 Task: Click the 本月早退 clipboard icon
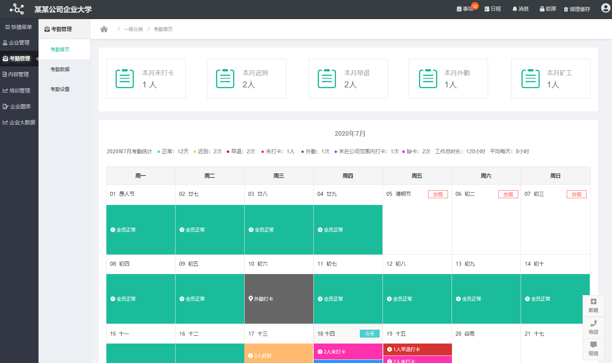327,79
